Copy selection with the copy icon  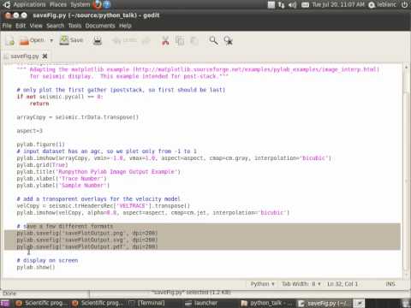[180, 41]
